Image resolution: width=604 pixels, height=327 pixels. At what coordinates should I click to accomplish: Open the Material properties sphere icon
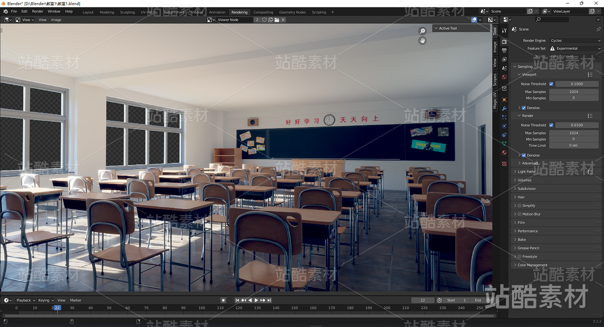(504, 152)
